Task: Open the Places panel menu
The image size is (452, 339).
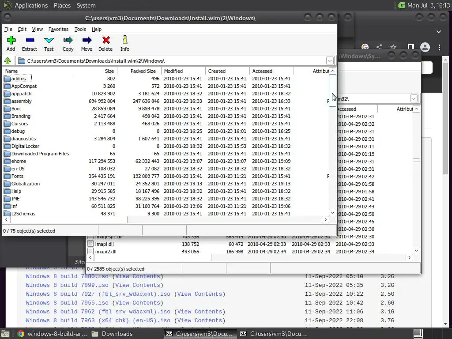Action: click(62, 5)
